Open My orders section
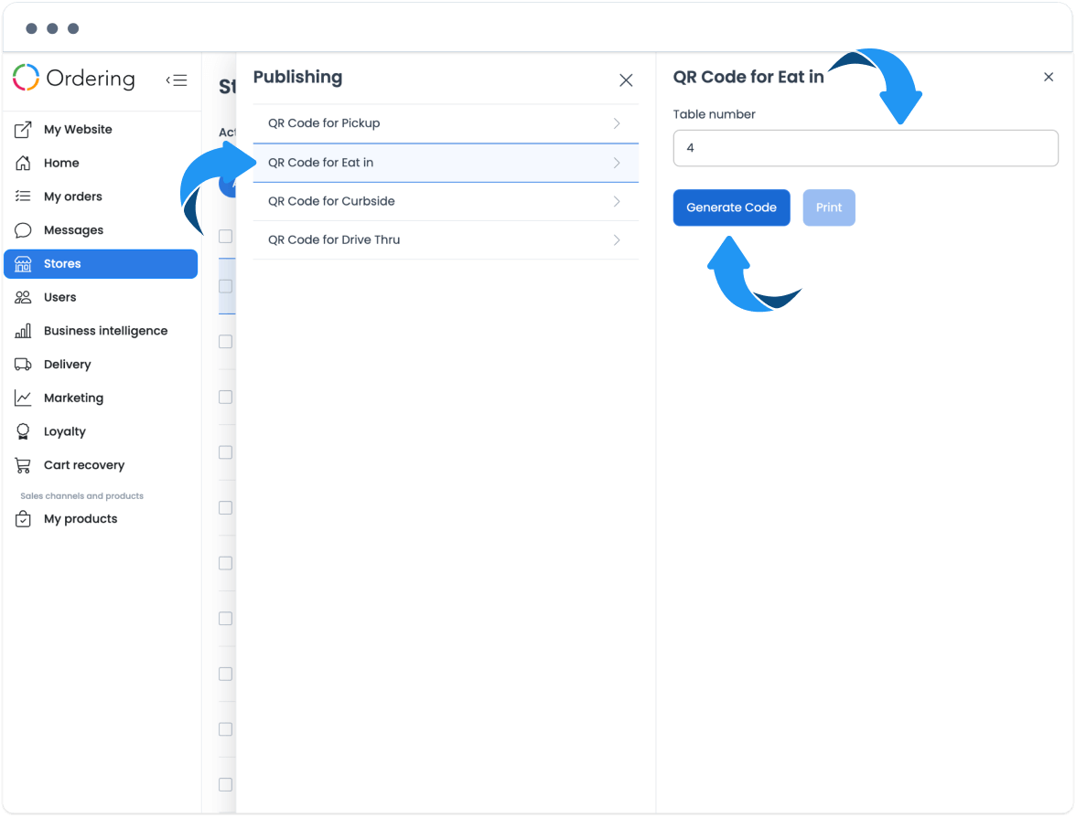 click(x=101, y=197)
